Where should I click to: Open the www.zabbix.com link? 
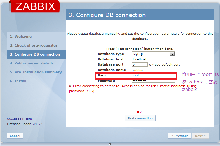[19, 119]
